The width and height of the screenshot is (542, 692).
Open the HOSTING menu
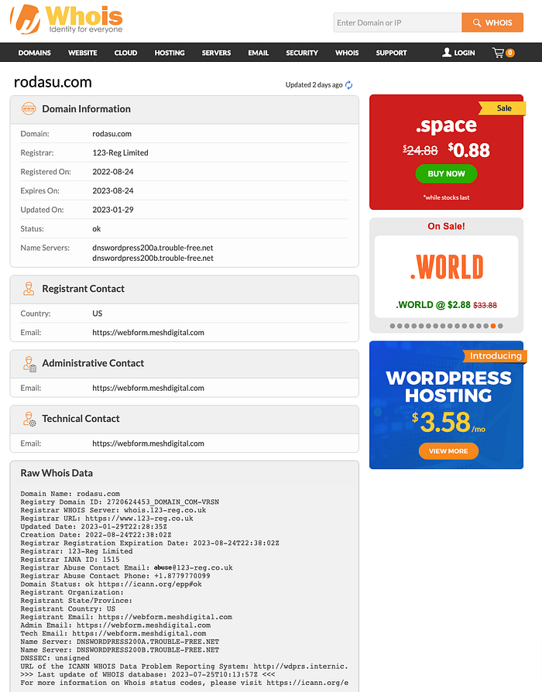[x=170, y=53]
